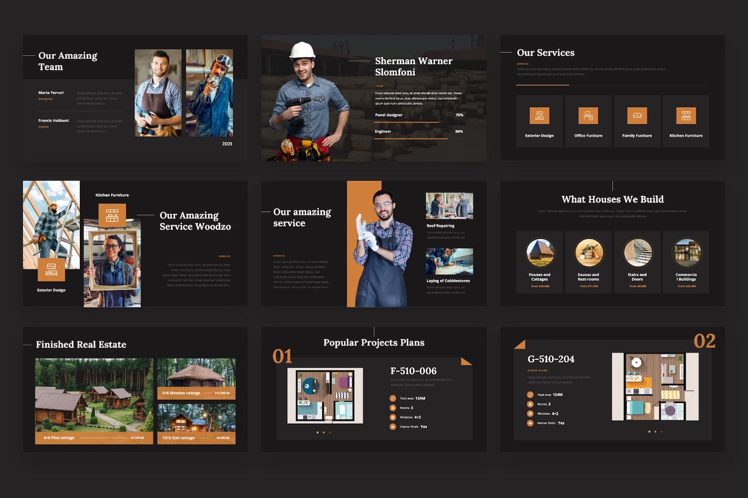Click Sherman Warner's portrait photo
The width and height of the screenshot is (748, 498).
click(306, 93)
